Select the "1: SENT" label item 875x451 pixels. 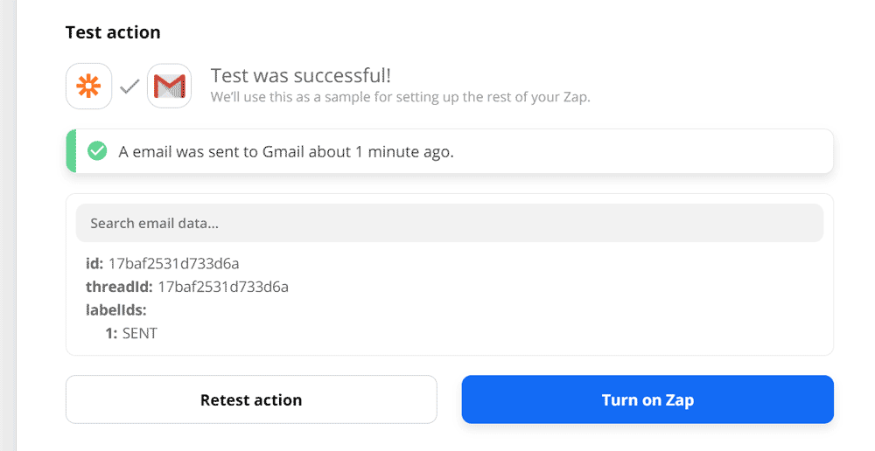click(131, 333)
